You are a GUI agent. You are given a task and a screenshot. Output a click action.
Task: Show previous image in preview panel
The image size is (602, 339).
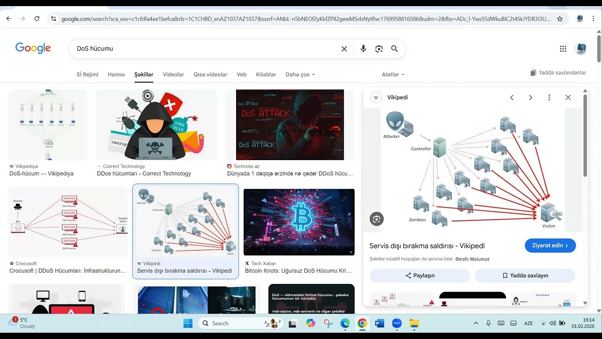click(x=512, y=97)
